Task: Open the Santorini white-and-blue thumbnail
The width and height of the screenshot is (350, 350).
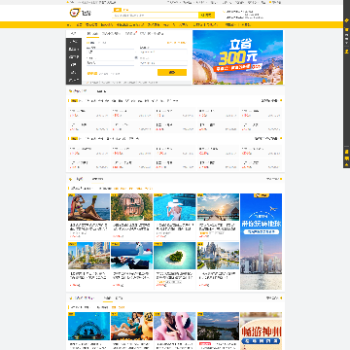Action: [131, 256]
